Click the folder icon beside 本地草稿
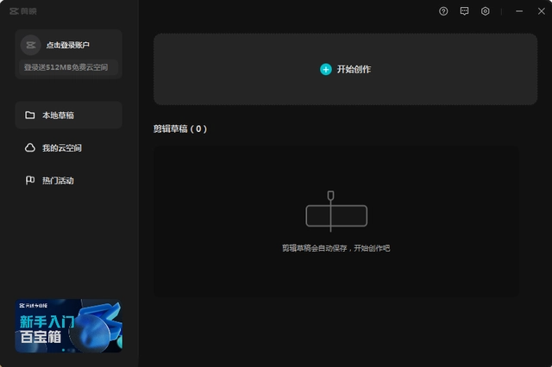The image size is (552, 367). point(30,115)
